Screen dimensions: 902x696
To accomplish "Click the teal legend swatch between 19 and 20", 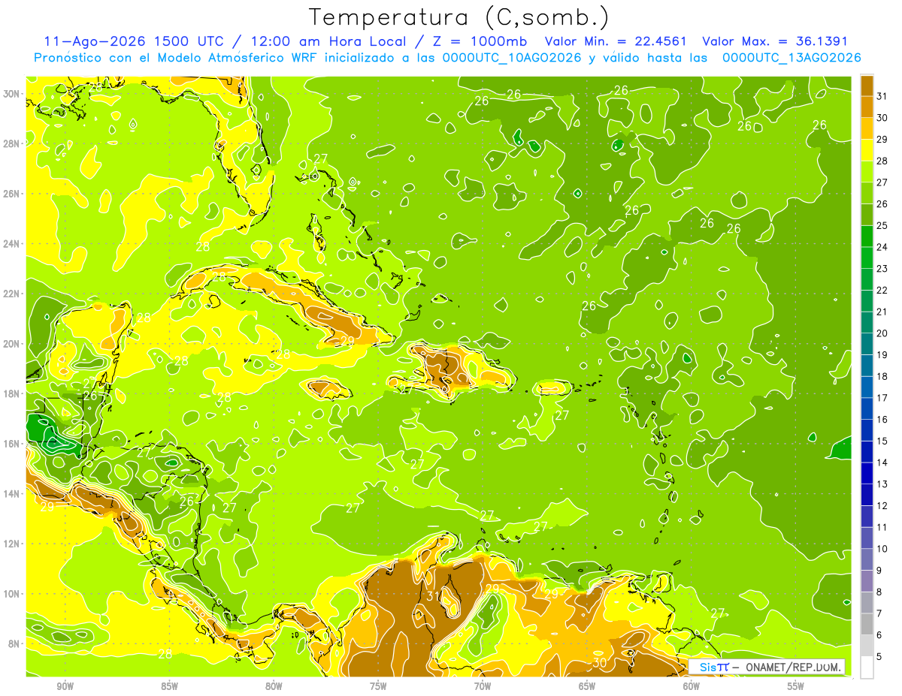I will 867,344.
